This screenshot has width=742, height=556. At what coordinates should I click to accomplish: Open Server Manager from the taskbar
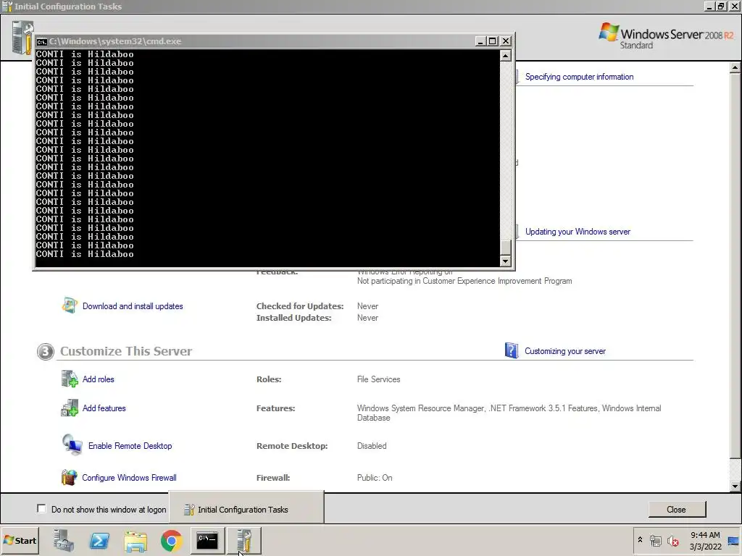pyautogui.click(x=64, y=540)
